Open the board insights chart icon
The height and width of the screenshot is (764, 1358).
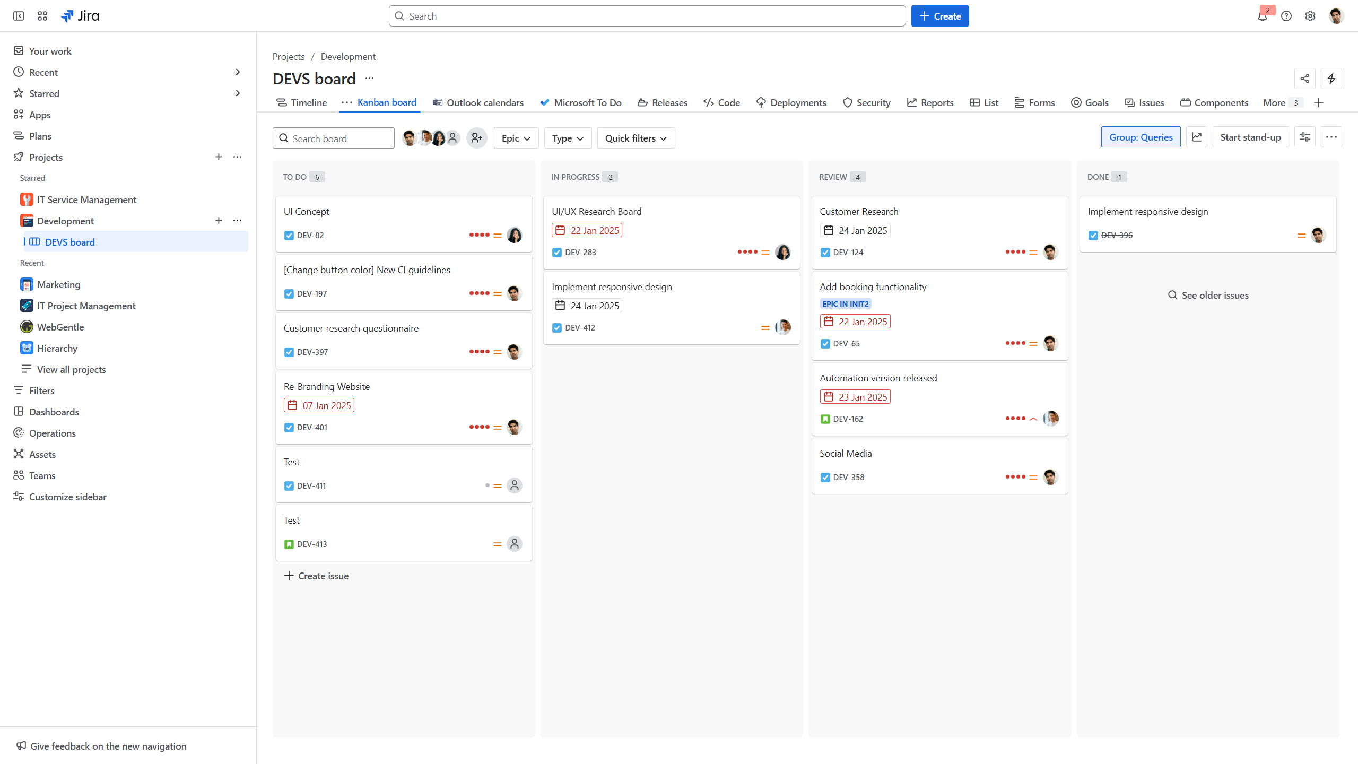pyautogui.click(x=1197, y=137)
